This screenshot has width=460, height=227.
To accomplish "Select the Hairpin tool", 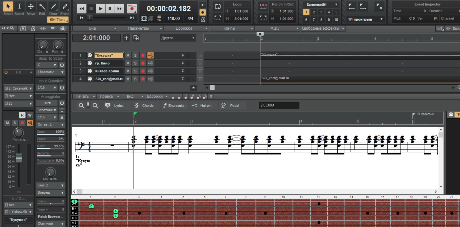I will tap(201, 106).
